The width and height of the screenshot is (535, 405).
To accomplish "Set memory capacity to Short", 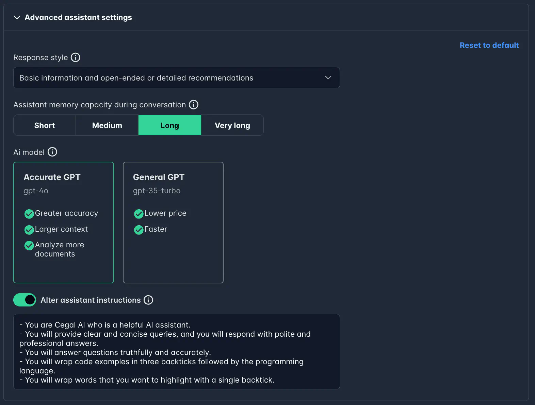I will point(45,125).
